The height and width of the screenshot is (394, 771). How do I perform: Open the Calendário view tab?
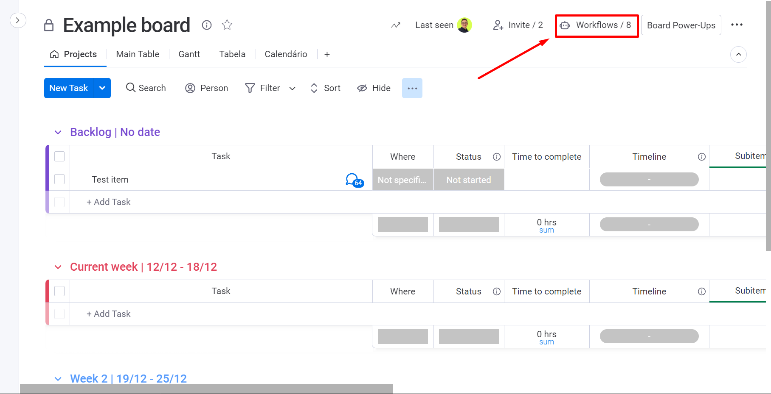[x=286, y=54]
